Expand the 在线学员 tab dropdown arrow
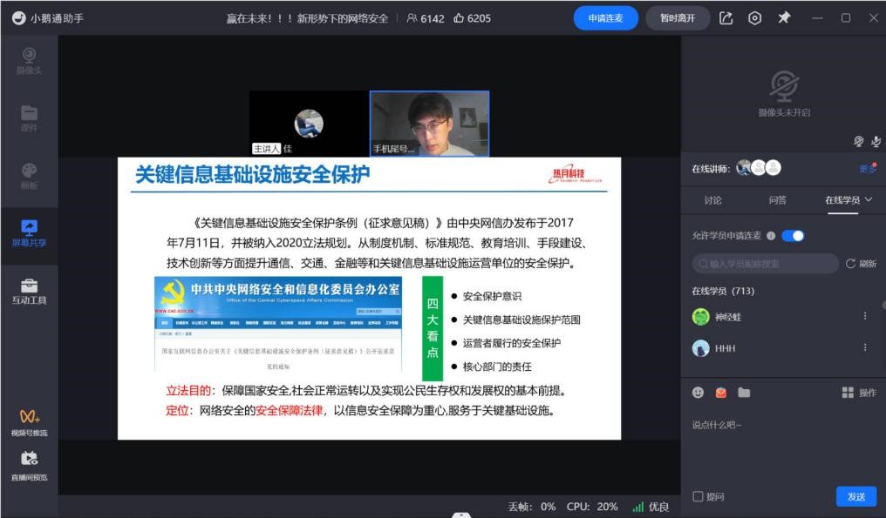Screen dimensions: 886x518 pyautogui.click(x=869, y=200)
